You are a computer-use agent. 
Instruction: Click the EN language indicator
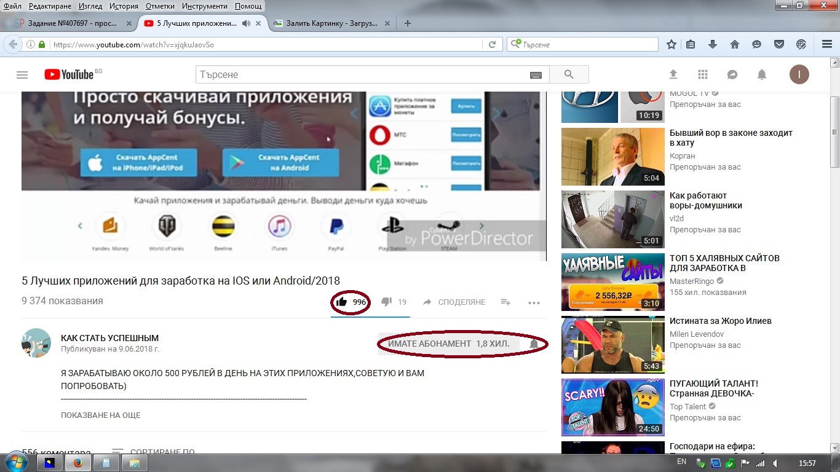pos(681,462)
